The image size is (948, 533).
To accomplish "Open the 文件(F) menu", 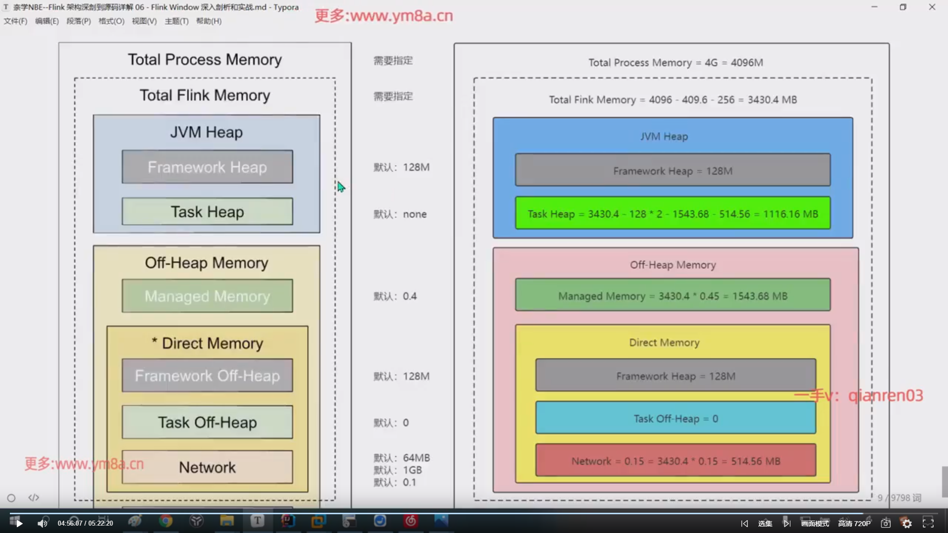I will [x=15, y=21].
